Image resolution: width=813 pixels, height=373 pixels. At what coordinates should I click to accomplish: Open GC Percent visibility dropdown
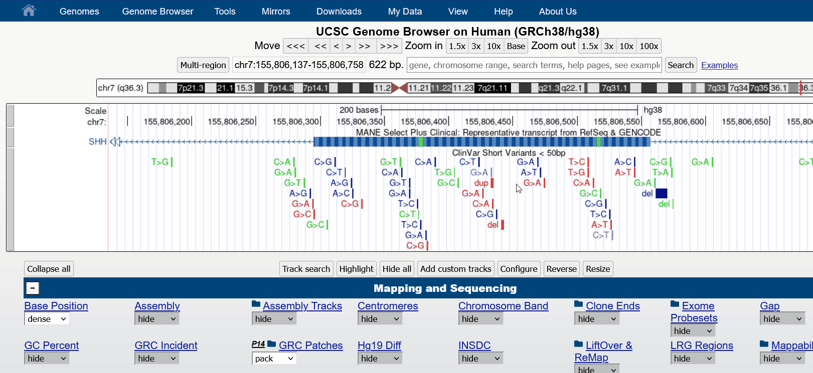coord(47,358)
